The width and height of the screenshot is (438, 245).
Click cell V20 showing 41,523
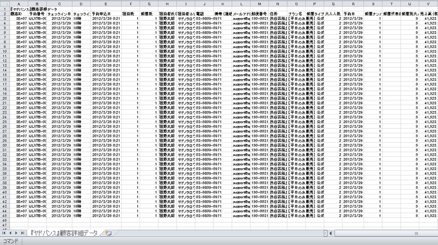(x=428, y=98)
